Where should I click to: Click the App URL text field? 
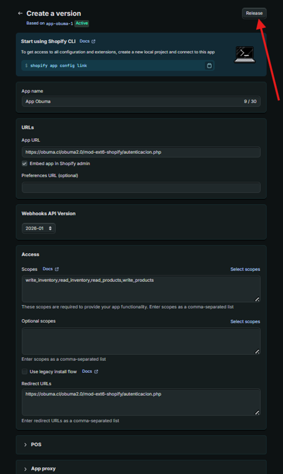point(141,152)
